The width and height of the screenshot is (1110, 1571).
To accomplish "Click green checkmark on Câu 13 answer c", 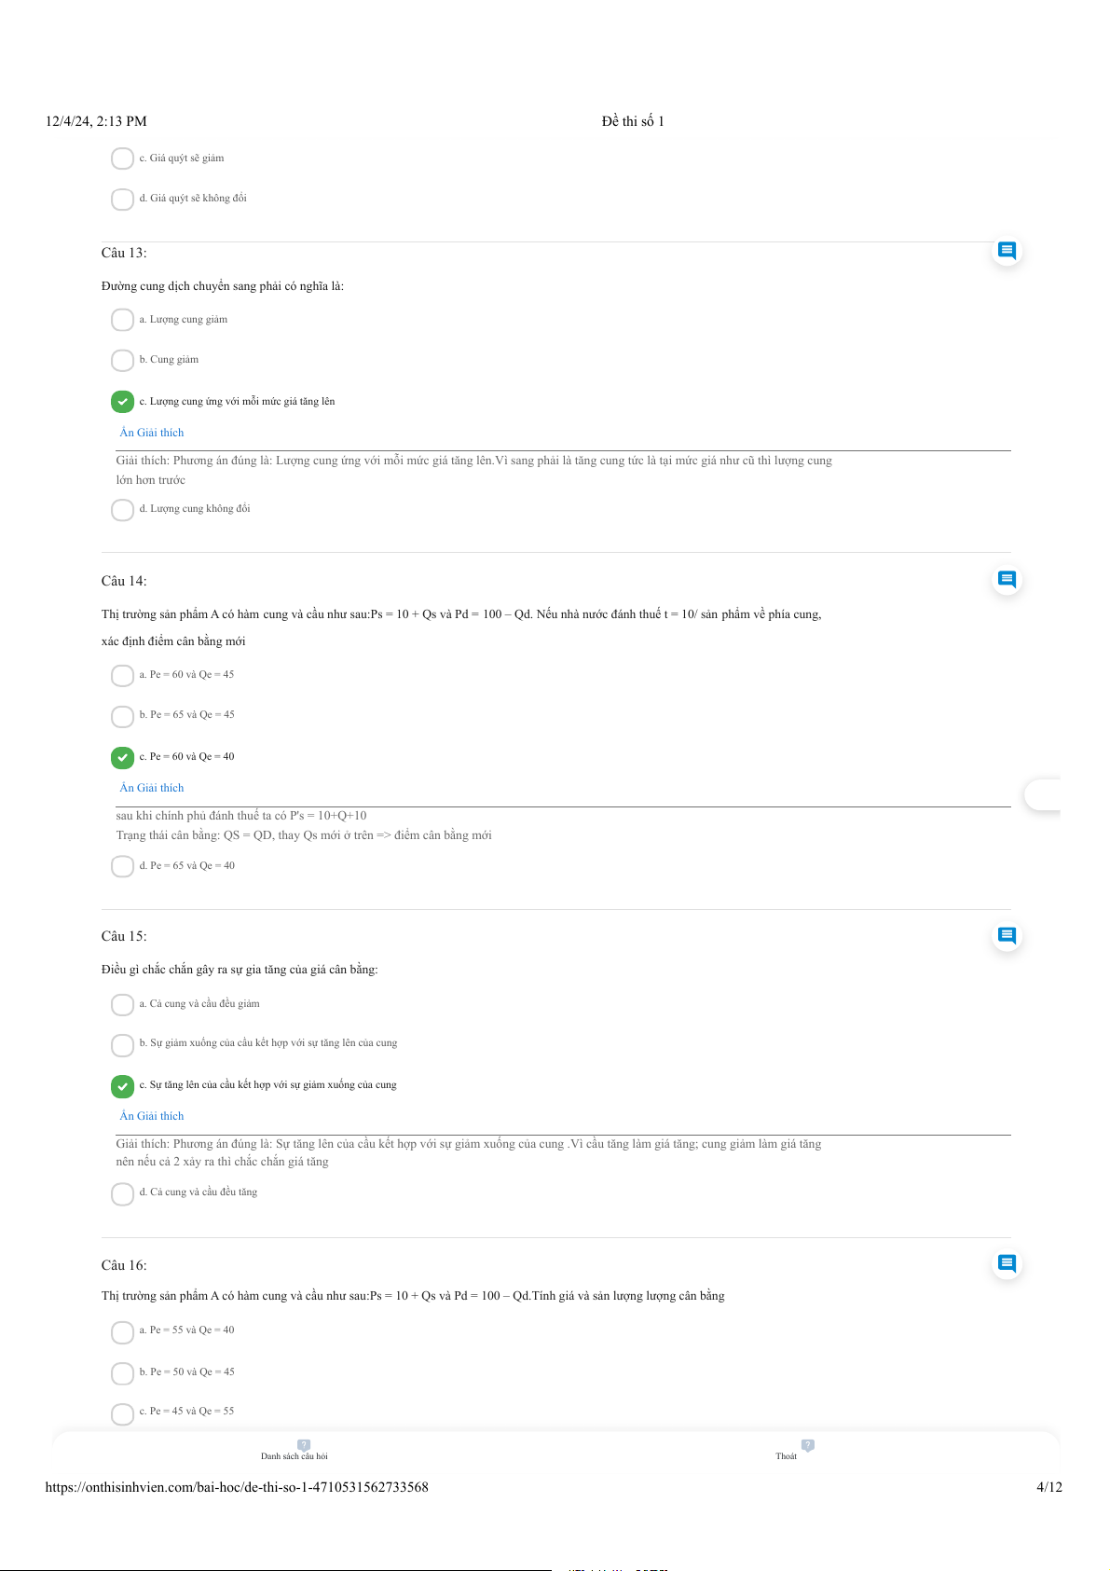I will pyautogui.click(x=122, y=402).
